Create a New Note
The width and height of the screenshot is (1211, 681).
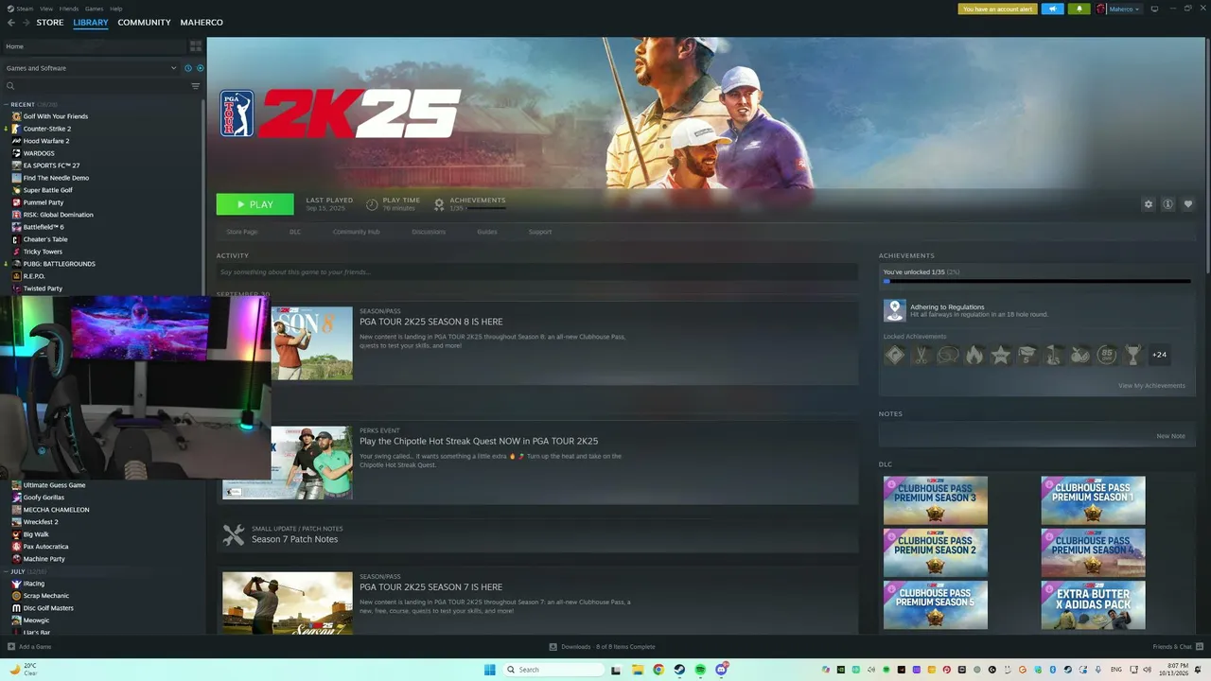point(1170,436)
